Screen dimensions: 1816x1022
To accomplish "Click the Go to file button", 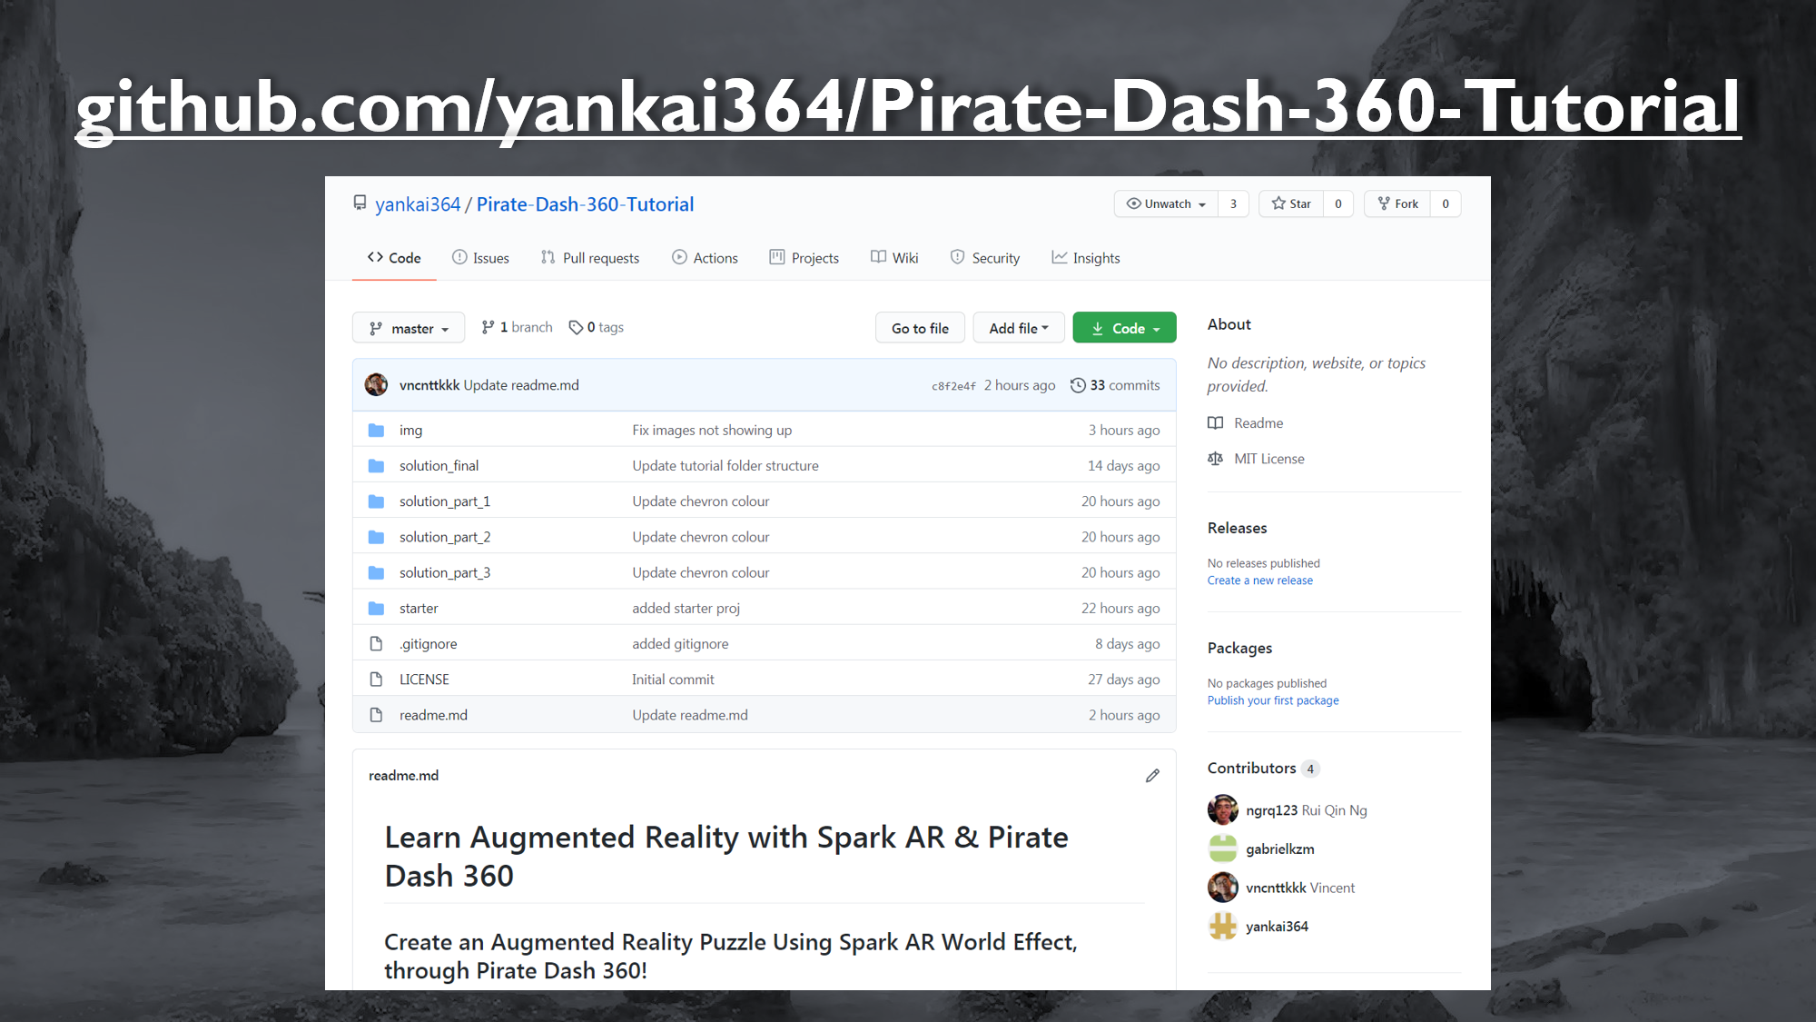I will 920,328.
